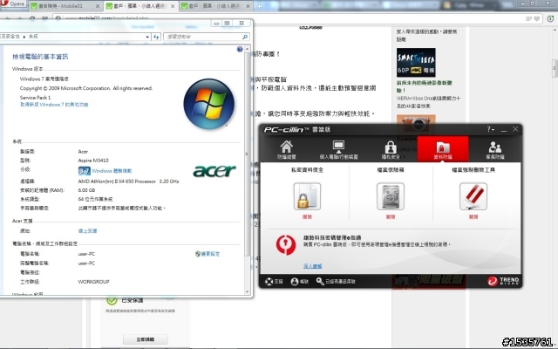Screen dimensions: 558x349
Task: Open PC-cillin home overview tab (防護總覽)
Action: (x=287, y=149)
